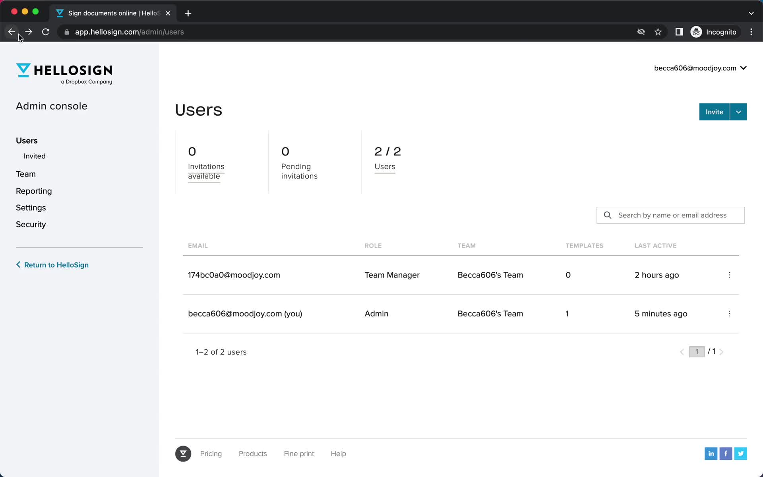Image resolution: width=763 pixels, height=477 pixels.
Task: Click the 1–2 of 2 users text
Action: point(221,352)
